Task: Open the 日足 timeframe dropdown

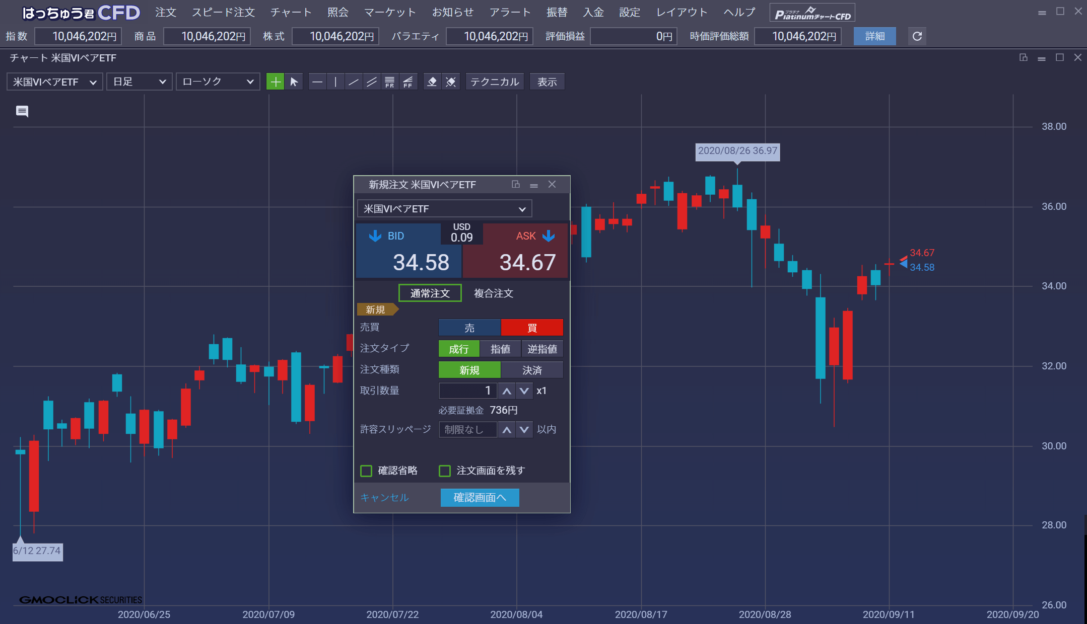Action: (139, 82)
